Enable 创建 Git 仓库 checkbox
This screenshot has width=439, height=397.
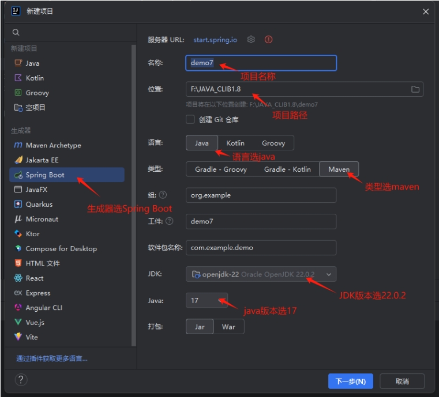point(190,119)
